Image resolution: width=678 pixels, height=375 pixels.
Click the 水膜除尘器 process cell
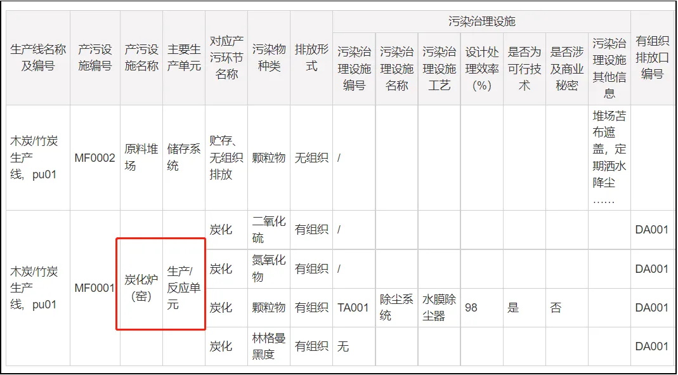(439, 308)
